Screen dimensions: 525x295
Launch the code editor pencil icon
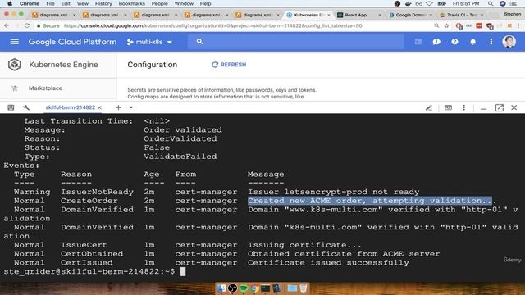[x=429, y=107]
